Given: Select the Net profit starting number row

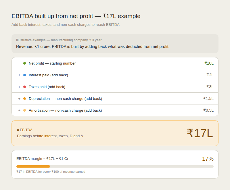Looking at the screenshot, I should [115, 63].
